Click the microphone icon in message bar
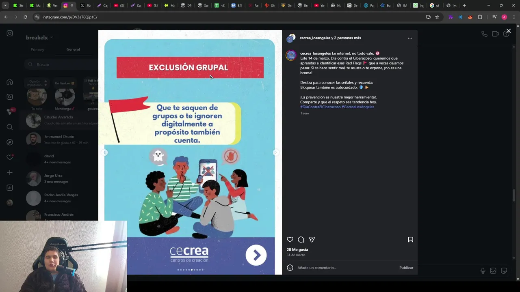 [483, 271]
